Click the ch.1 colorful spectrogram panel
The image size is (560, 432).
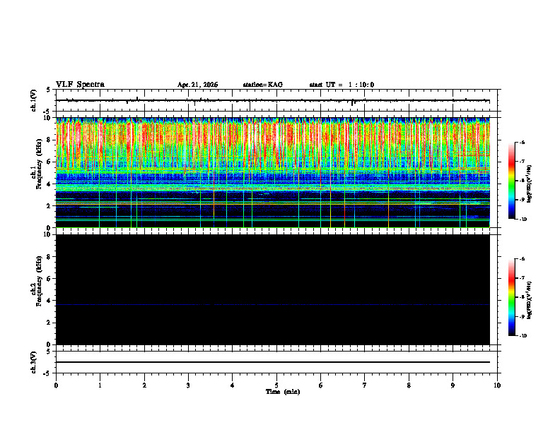click(x=273, y=172)
